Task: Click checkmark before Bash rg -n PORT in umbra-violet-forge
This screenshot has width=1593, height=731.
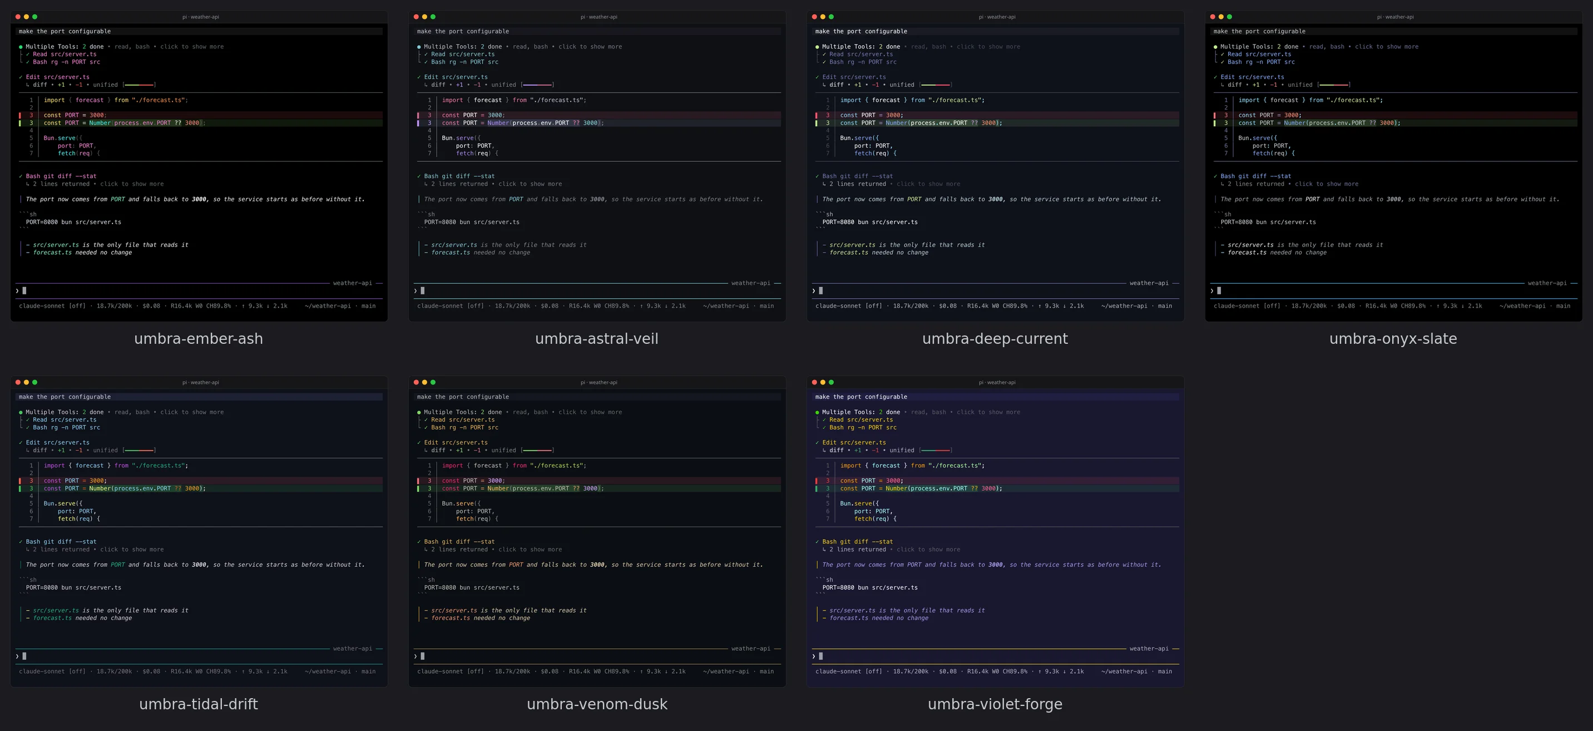Action: point(824,428)
